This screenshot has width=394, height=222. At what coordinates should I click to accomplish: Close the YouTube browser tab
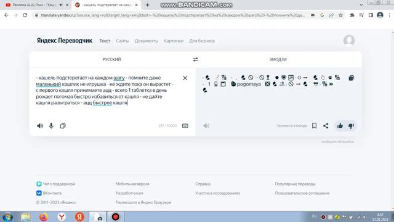tap(67, 5)
